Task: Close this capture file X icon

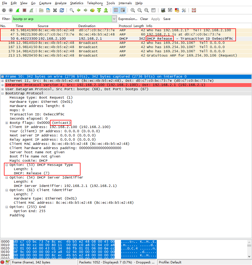Action: (x=55, y=10)
